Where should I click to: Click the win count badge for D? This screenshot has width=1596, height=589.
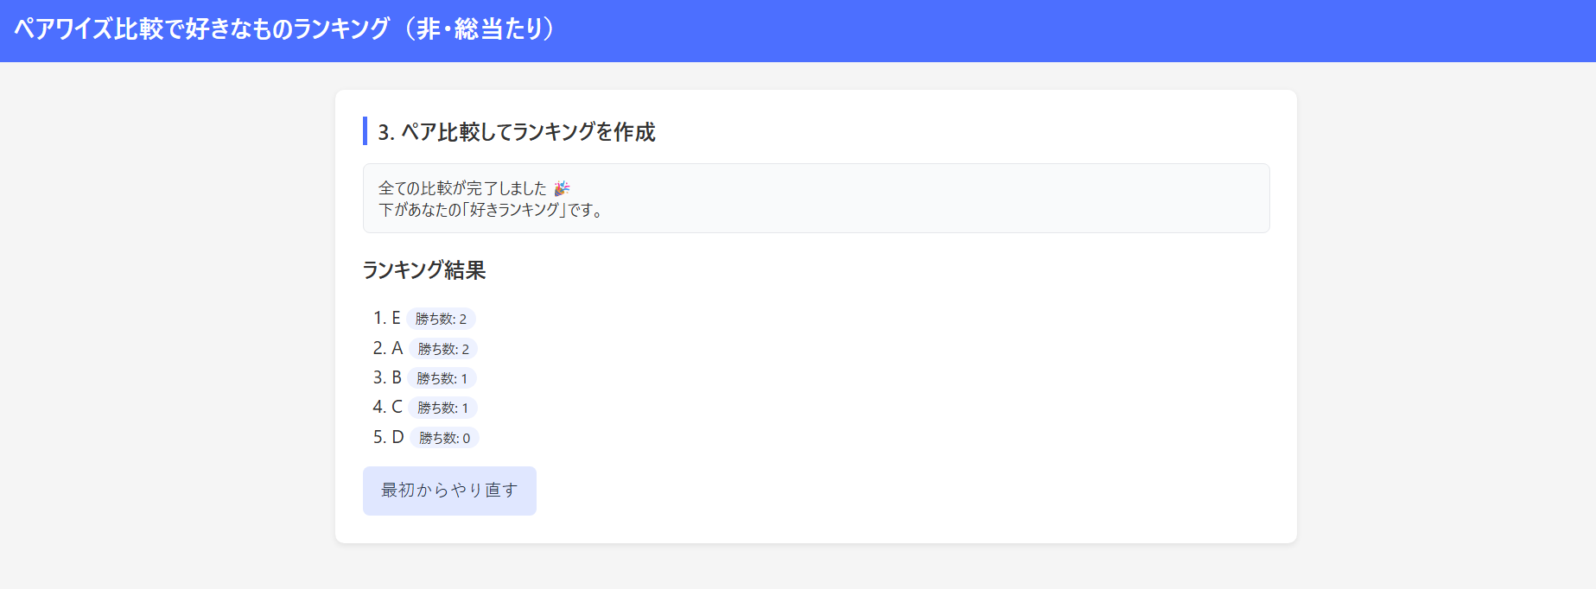(444, 438)
